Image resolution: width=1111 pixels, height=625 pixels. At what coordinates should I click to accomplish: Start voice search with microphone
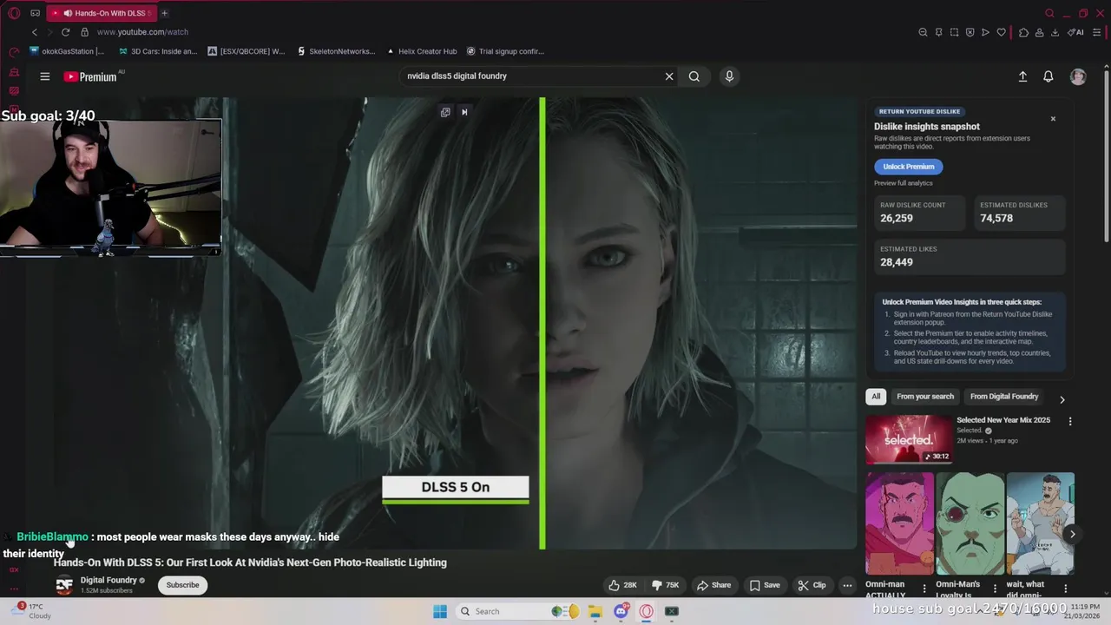coord(729,76)
